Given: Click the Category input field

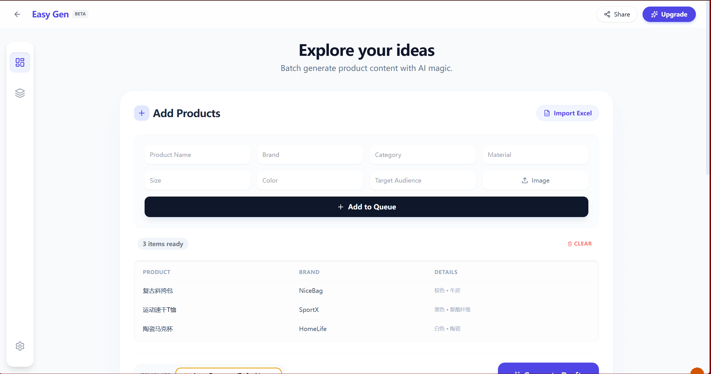Looking at the screenshot, I should 423,155.
